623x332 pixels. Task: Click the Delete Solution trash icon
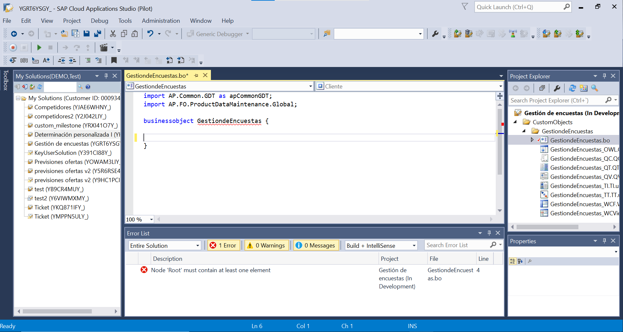[469, 34]
